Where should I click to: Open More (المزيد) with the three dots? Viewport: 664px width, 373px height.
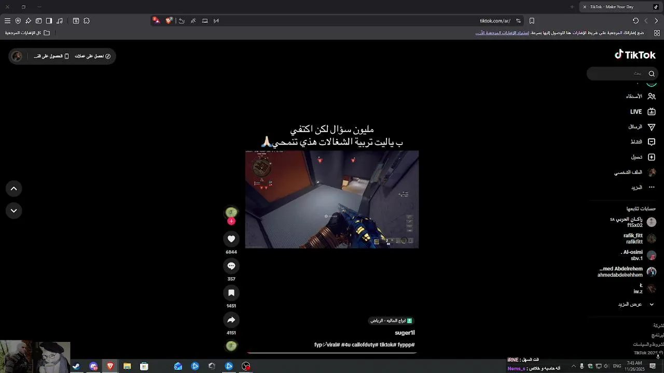pyautogui.click(x=643, y=188)
